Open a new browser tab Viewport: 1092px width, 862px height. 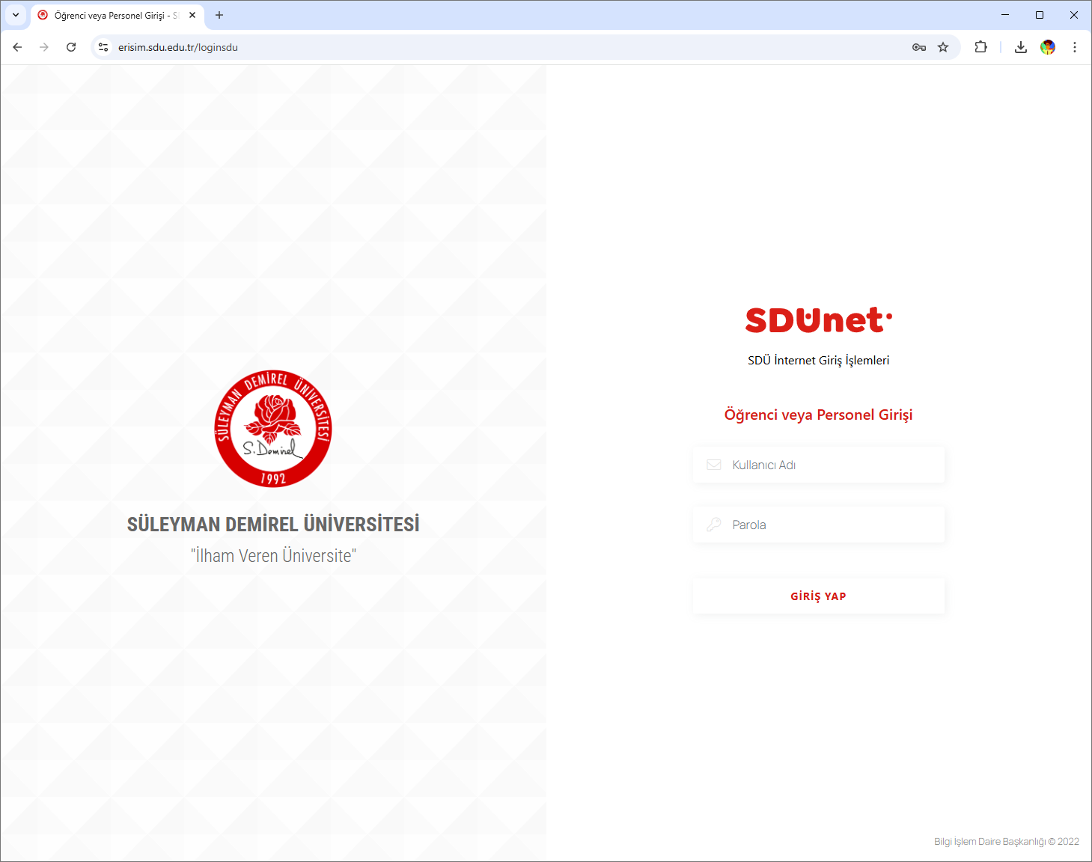(219, 15)
